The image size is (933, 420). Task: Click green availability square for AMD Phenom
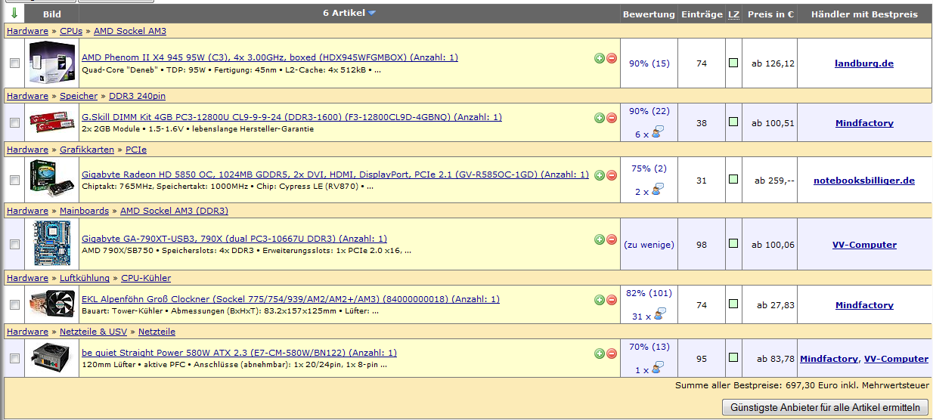(733, 63)
